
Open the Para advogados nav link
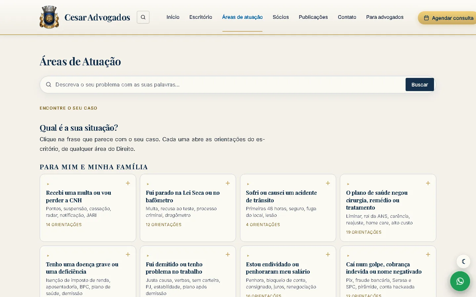coord(385,17)
